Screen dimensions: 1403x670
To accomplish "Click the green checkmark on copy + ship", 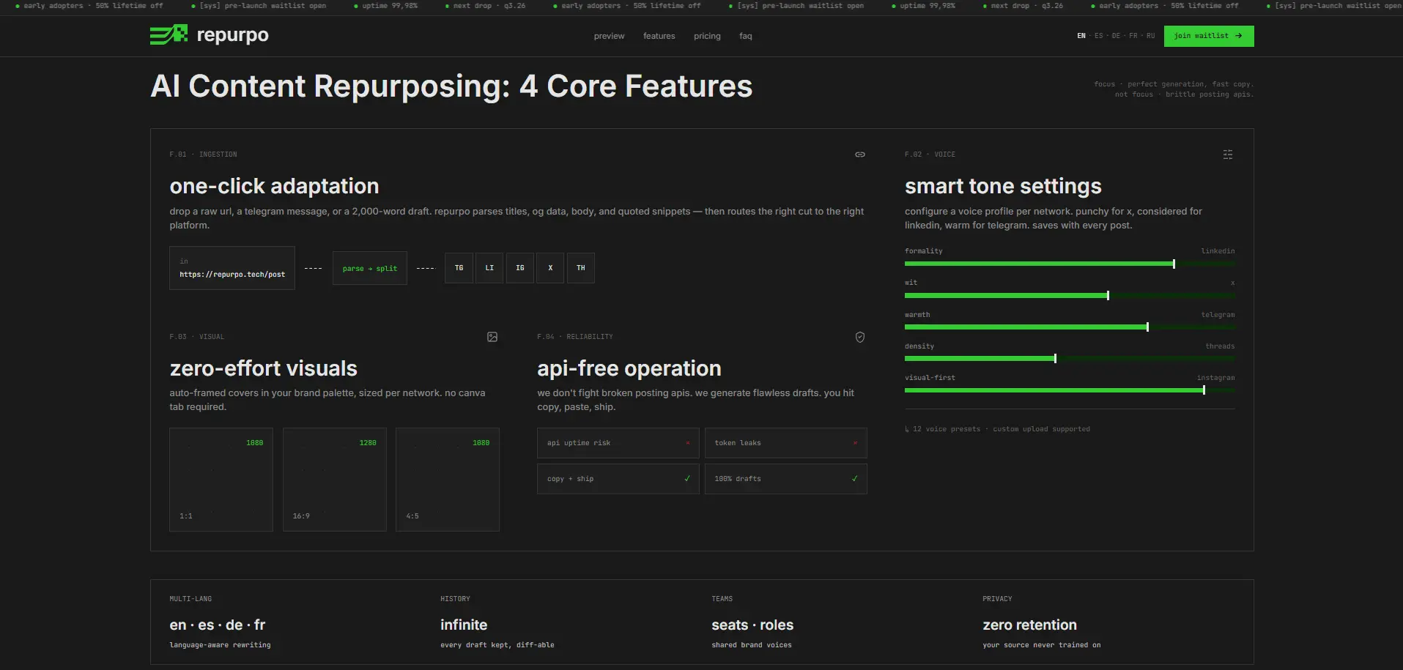I will pyautogui.click(x=687, y=479).
